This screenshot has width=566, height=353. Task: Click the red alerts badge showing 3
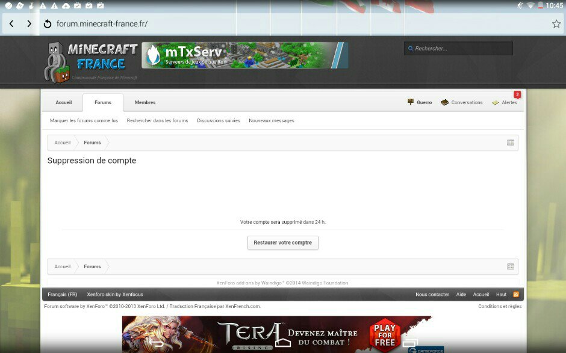(517, 94)
